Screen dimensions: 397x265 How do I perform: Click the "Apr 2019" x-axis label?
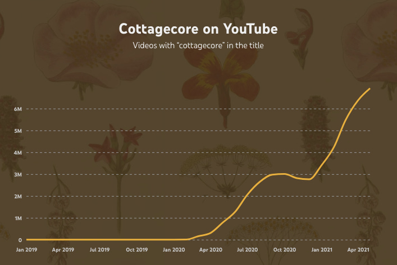[63, 250]
